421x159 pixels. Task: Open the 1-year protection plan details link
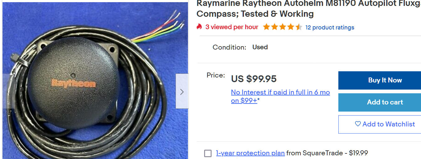pyautogui.click(x=250, y=153)
